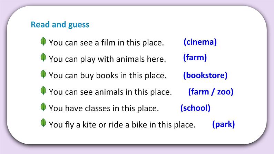
Task: Click the leaf bullet beside the film sentence
Action: [x=43, y=42]
